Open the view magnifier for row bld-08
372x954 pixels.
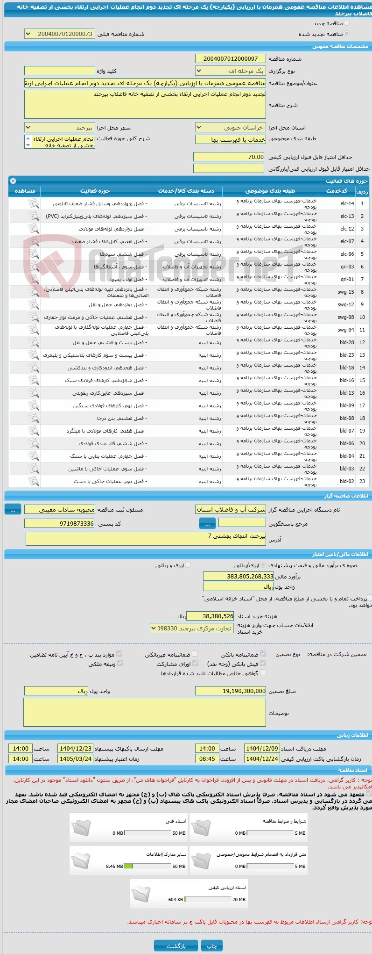(x=33, y=418)
